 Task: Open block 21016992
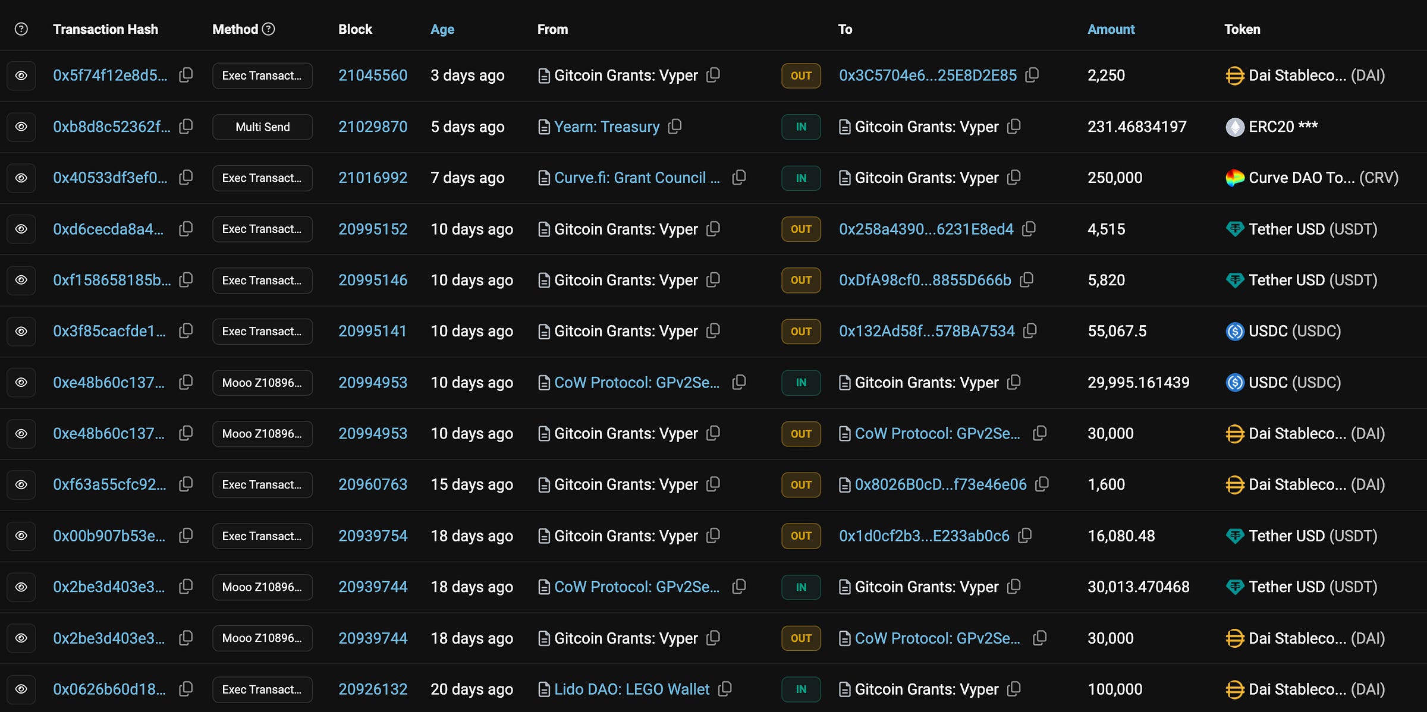coord(373,178)
